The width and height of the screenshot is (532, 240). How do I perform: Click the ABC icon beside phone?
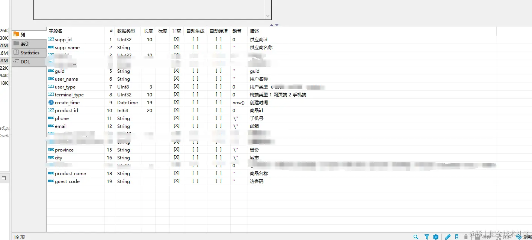pos(51,118)
